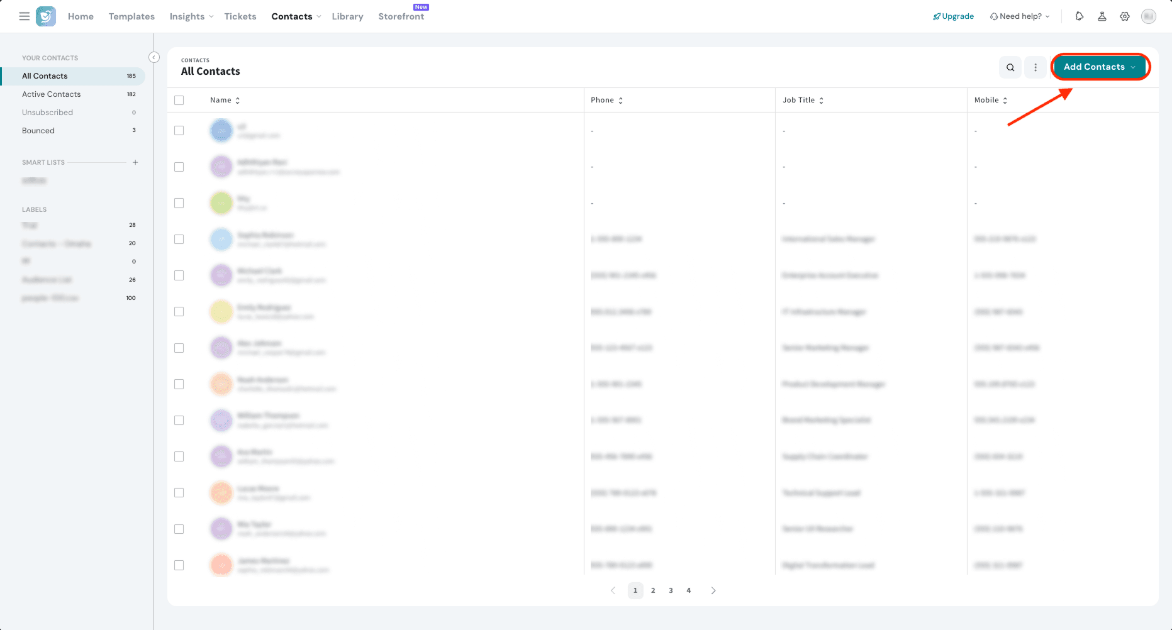The image size is (1172, 630).
Task: Click the app logo icon
Action: (46, 16)
